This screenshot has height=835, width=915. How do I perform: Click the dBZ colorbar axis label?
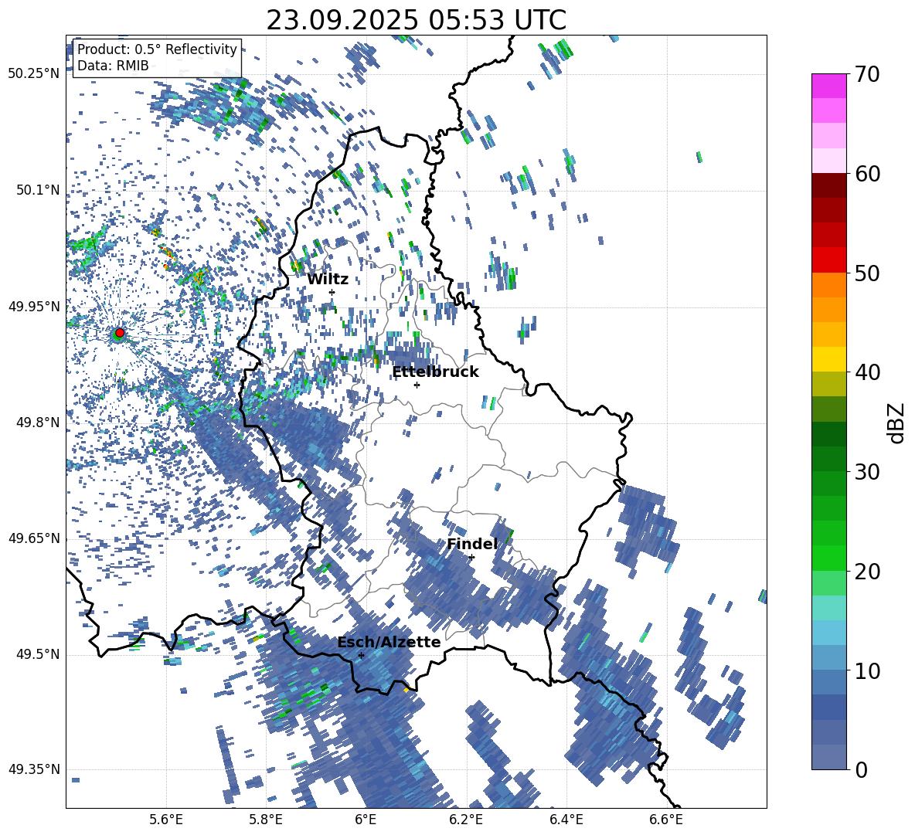897,423
